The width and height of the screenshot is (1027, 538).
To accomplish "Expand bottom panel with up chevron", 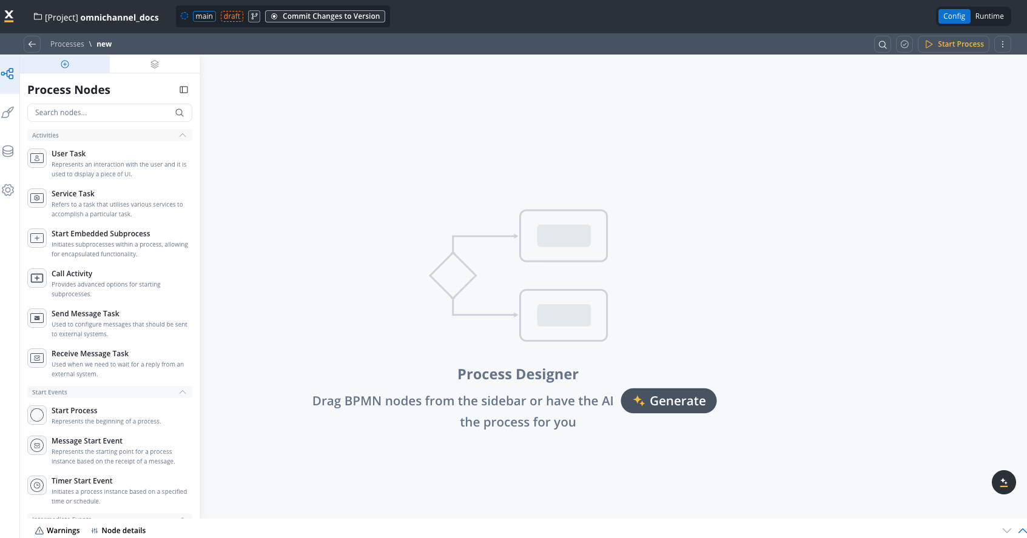I will click(x=1022, y=531).
